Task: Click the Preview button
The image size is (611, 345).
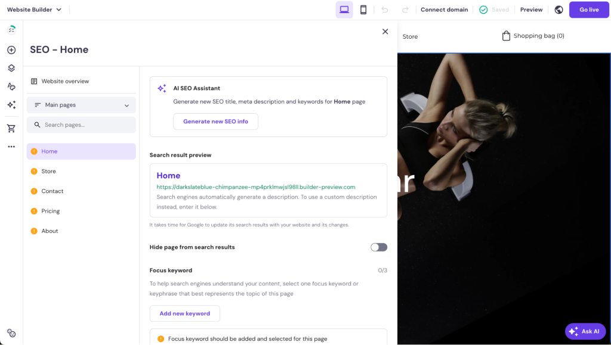Action: pos(531,10)
